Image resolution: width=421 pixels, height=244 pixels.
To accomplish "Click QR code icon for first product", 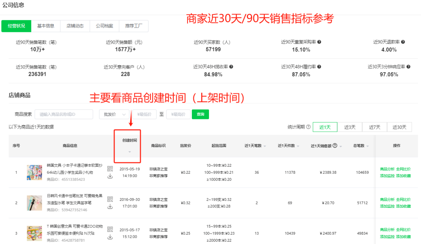I will [110, 168].
